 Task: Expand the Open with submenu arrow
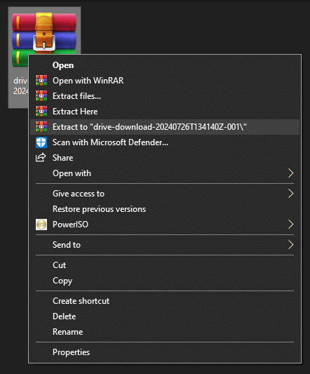tap(290, 173)
